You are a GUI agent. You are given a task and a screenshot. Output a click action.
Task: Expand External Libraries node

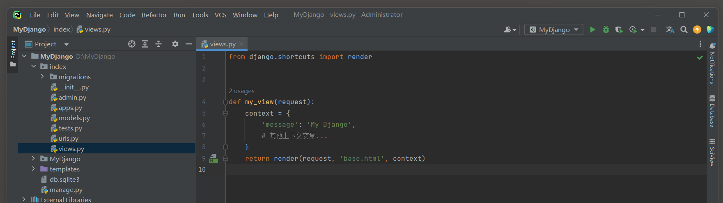[x=24, y=199]
